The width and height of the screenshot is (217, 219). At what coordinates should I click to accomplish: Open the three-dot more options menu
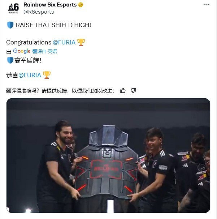tap(207, 5)
